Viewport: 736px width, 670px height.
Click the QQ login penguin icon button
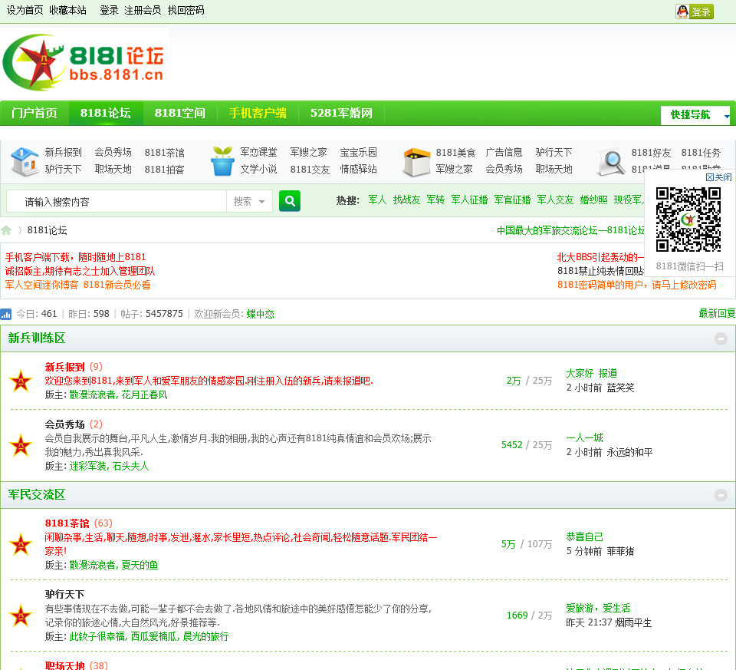pyautogui.click(x=695, y=12)
